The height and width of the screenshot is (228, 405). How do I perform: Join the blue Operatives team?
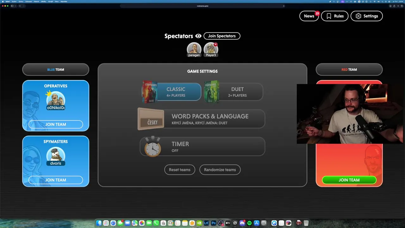click(56, 124)
